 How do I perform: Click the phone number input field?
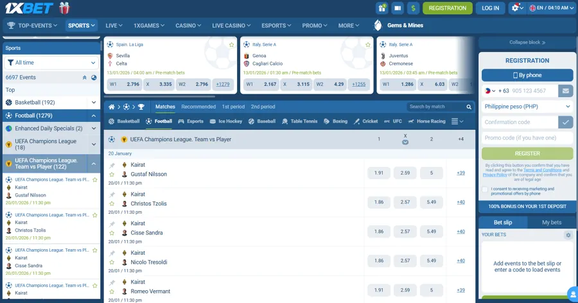pyautogui.click(x=534, y=91)
